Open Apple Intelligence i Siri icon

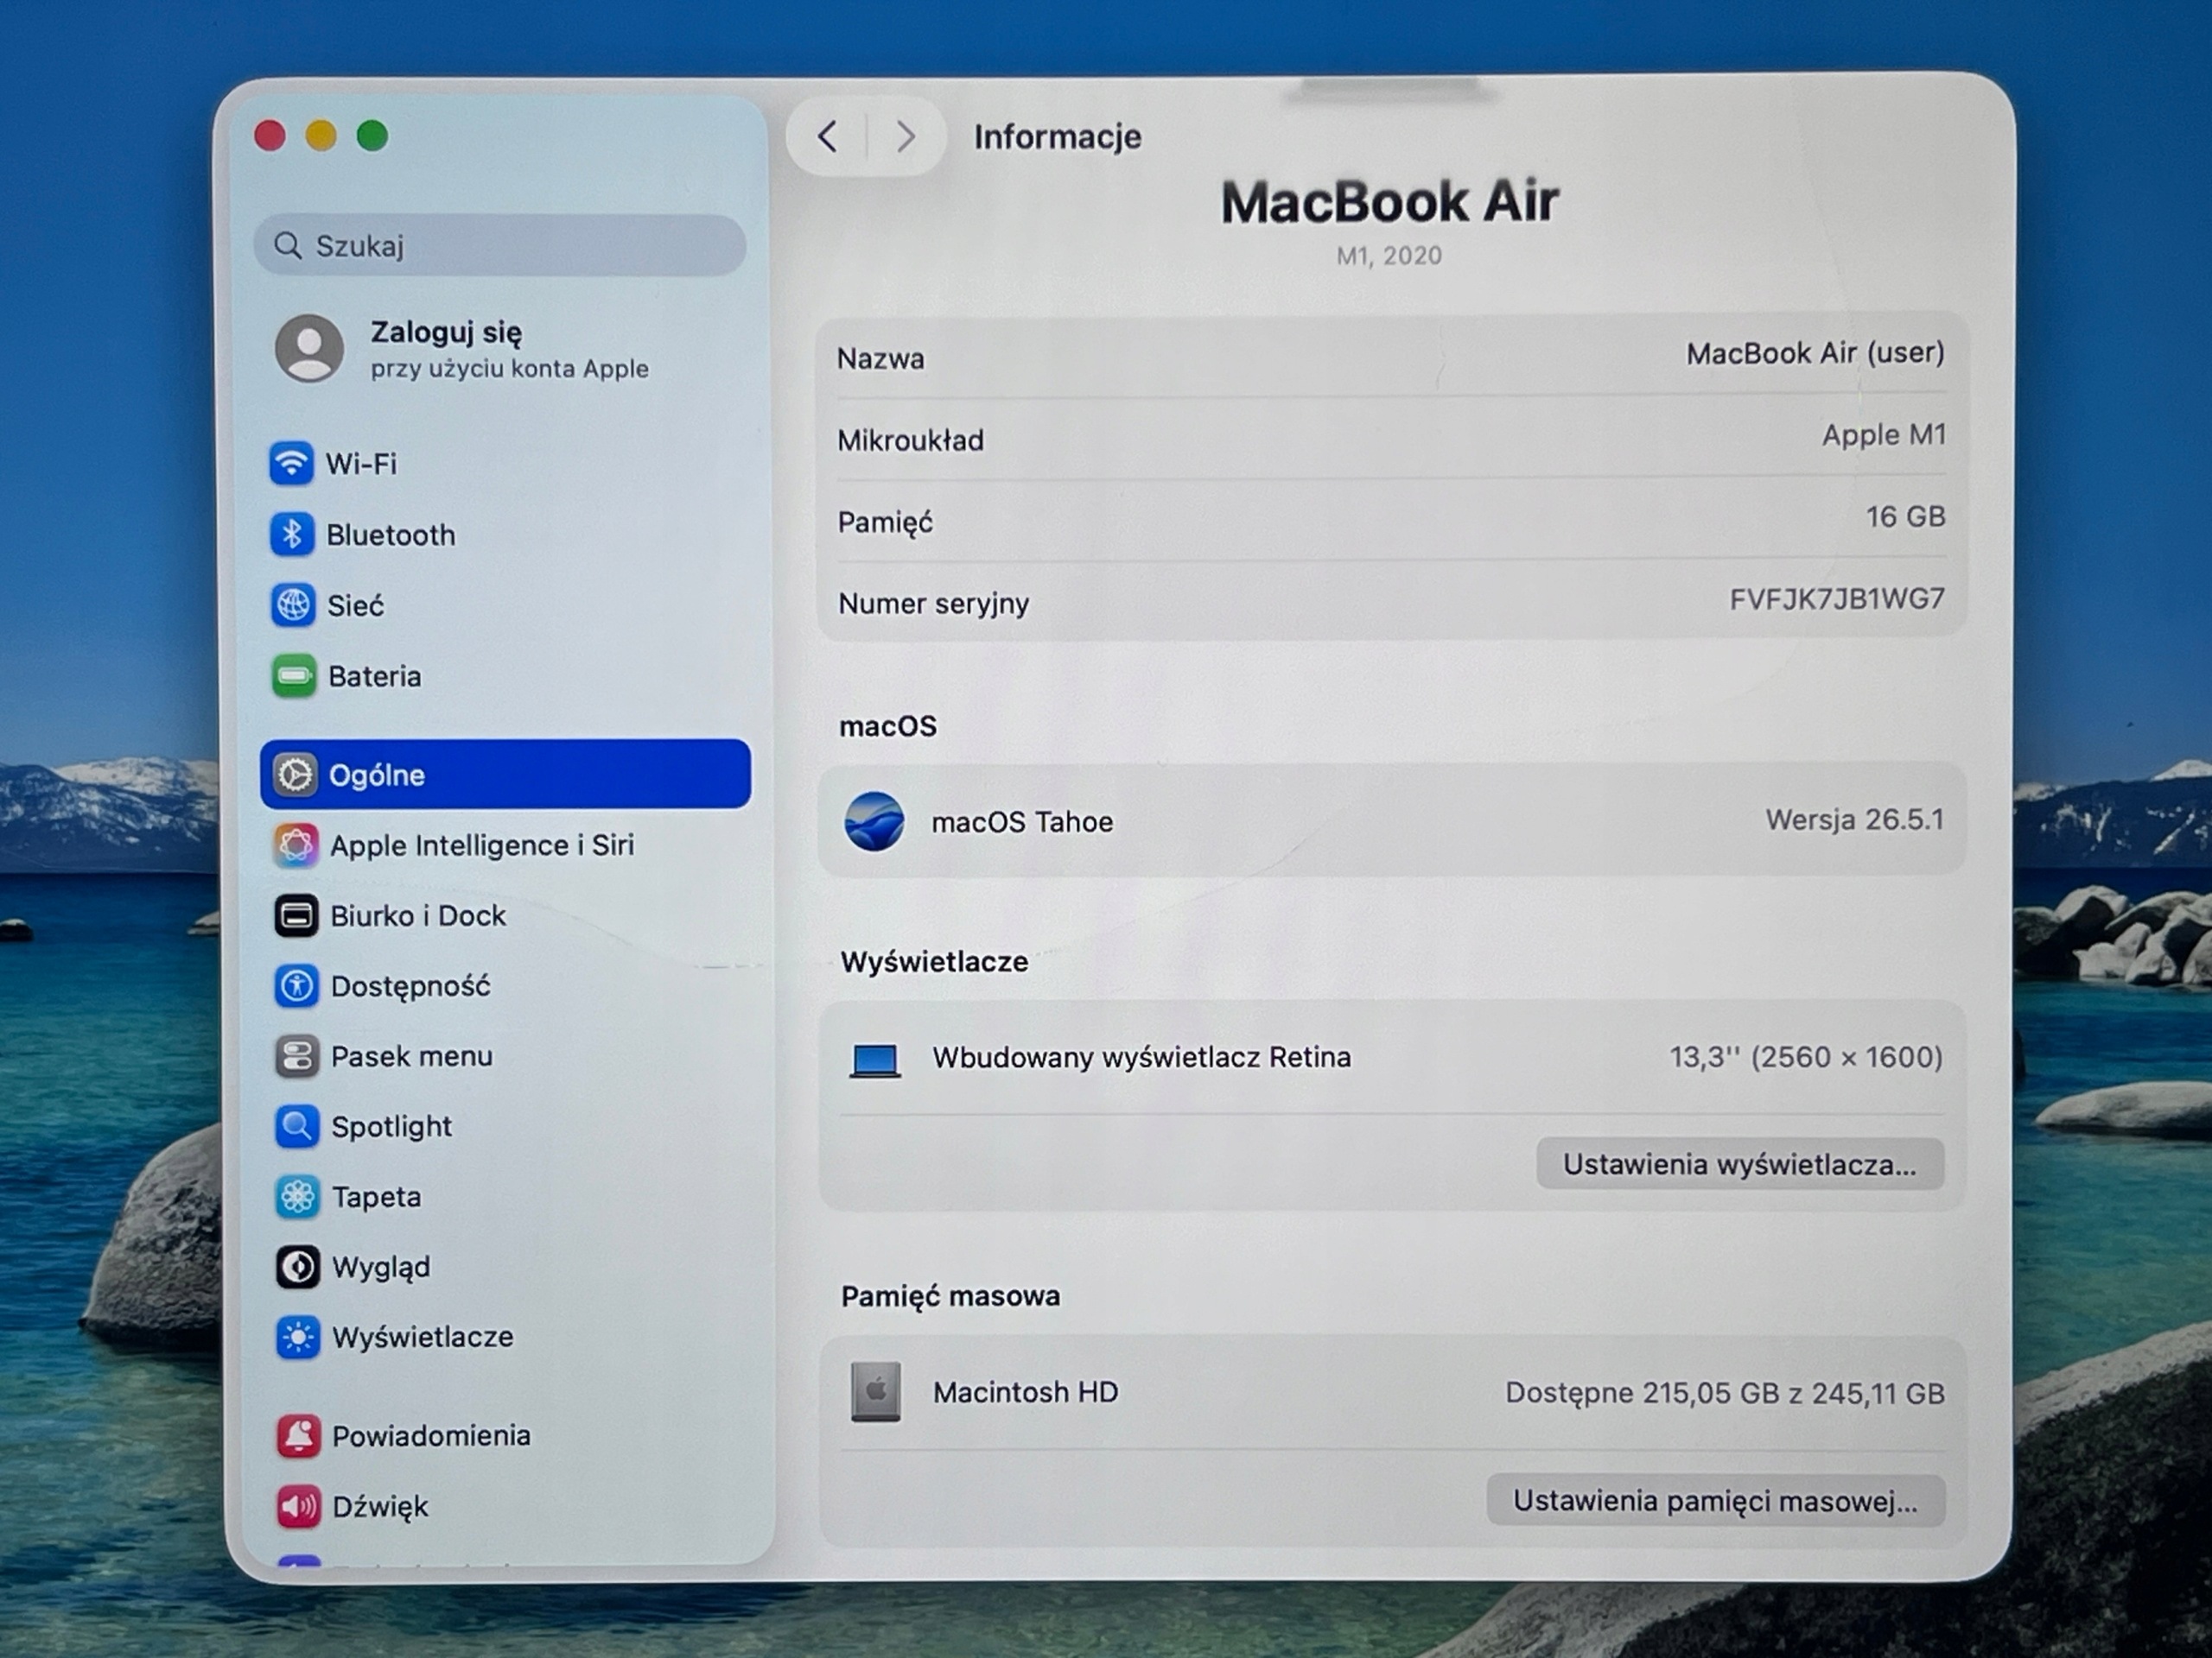click(x=296, y=845)
